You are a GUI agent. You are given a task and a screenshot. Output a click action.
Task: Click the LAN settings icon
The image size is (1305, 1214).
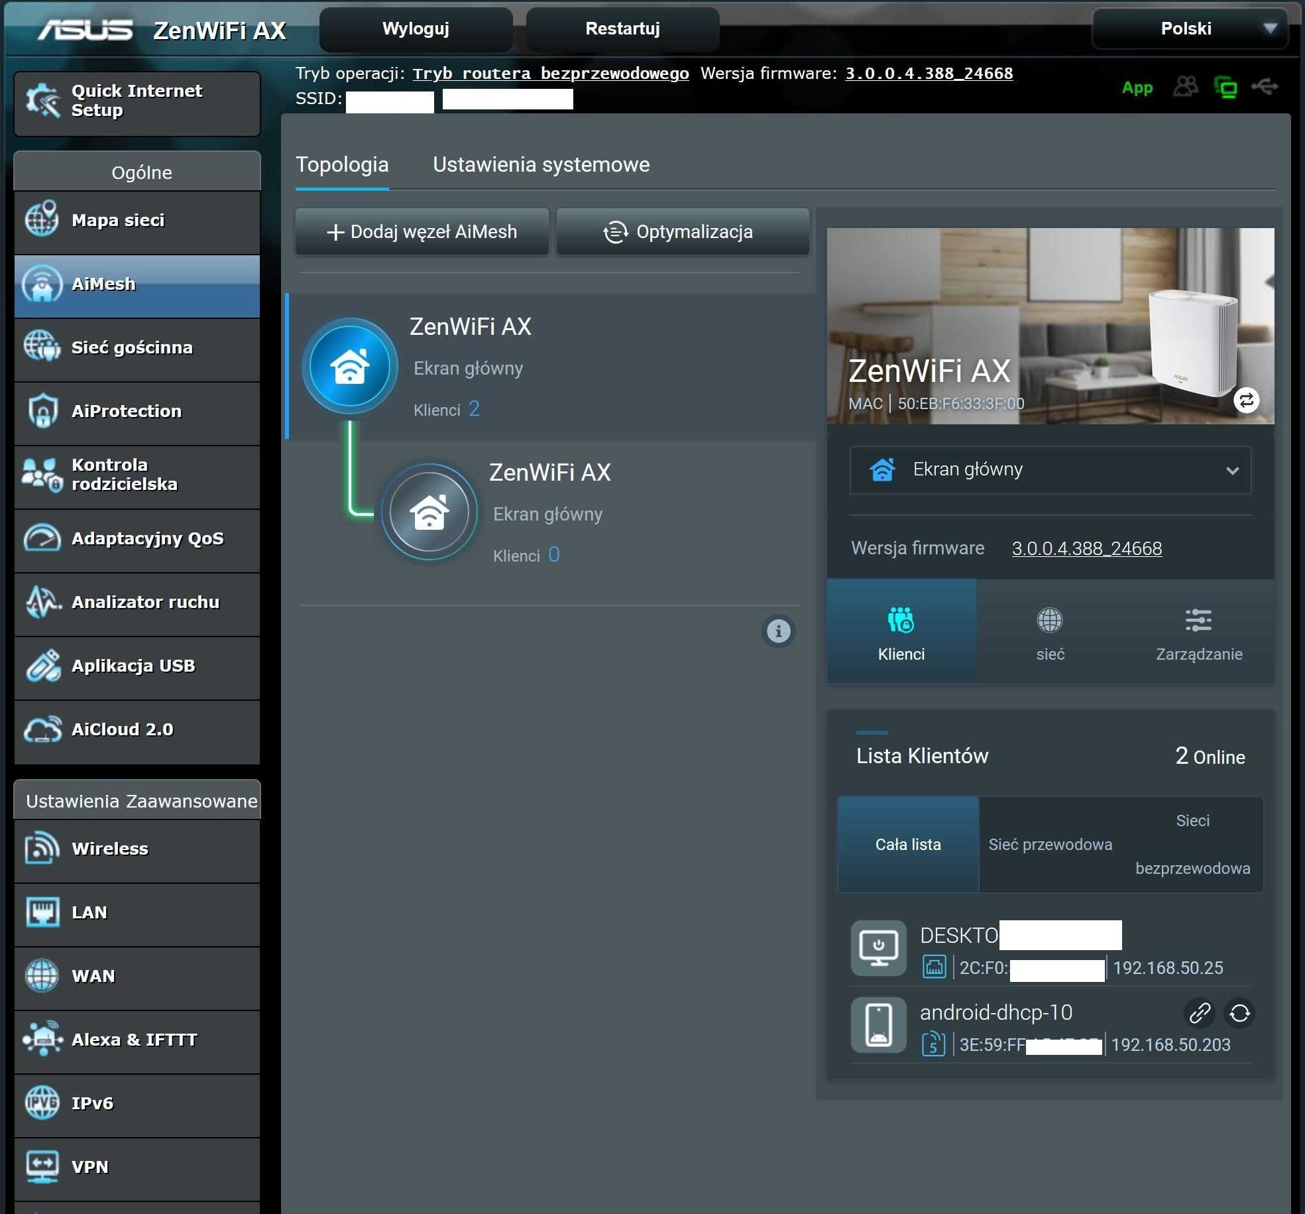(43, 912)
